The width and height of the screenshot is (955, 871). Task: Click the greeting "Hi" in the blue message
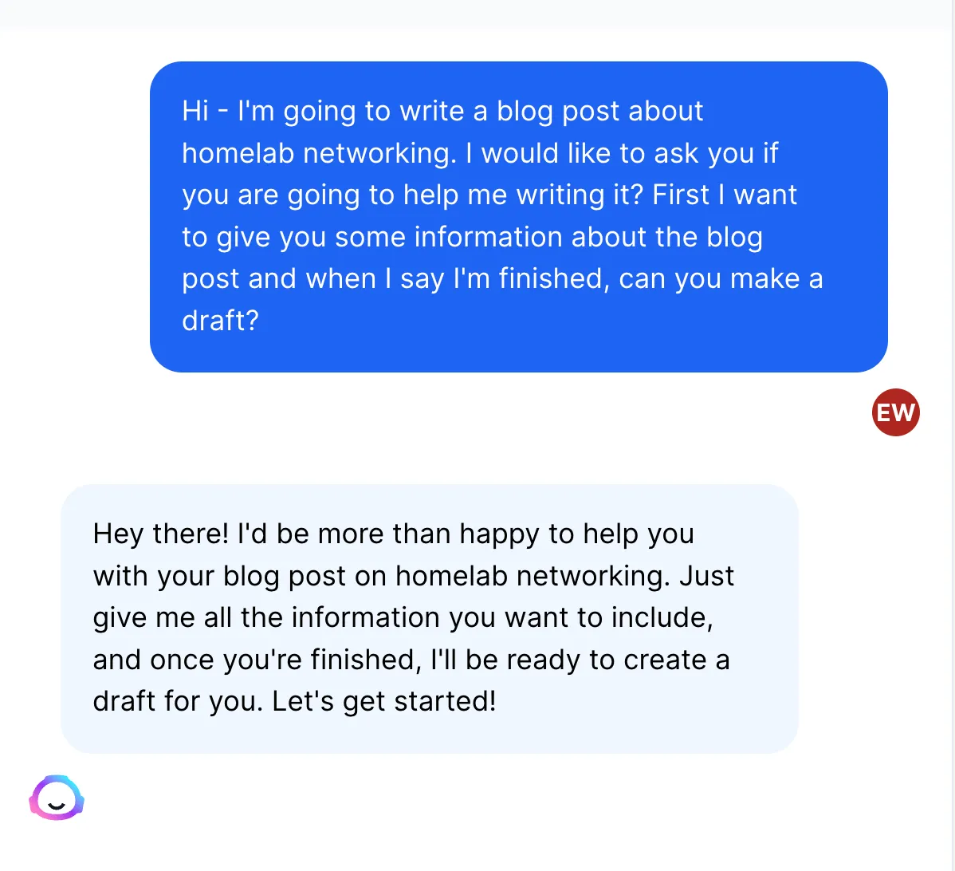tap(195, 111)
